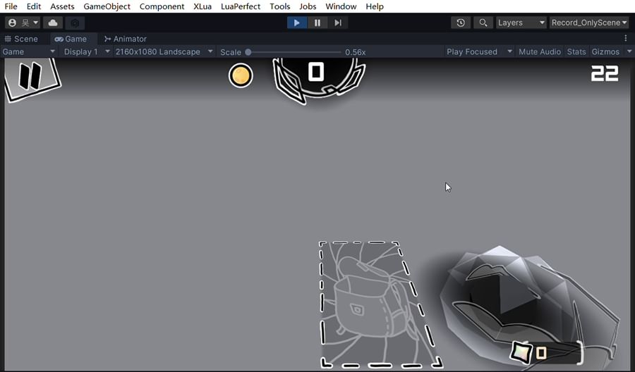Click the Scale slider
The width and height of the screenshot is (635, 372).
click(294, 52)
